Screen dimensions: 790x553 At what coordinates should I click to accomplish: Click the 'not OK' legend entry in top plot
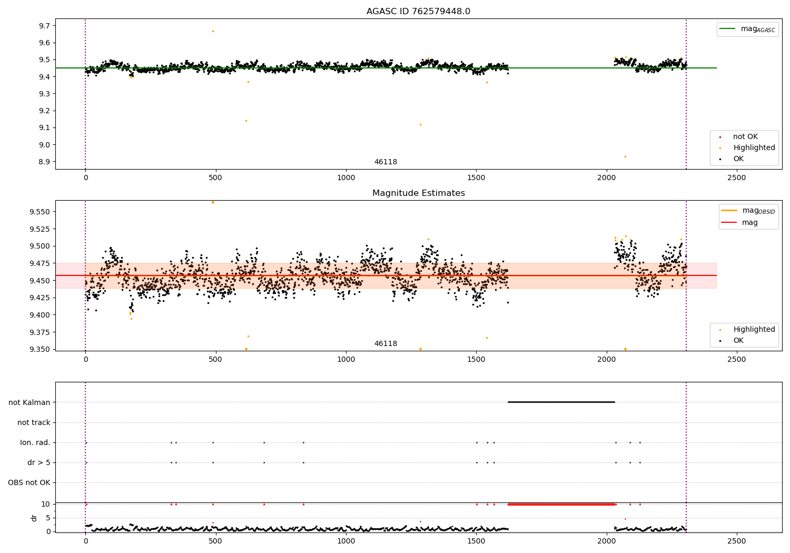(x=745, y=137)
